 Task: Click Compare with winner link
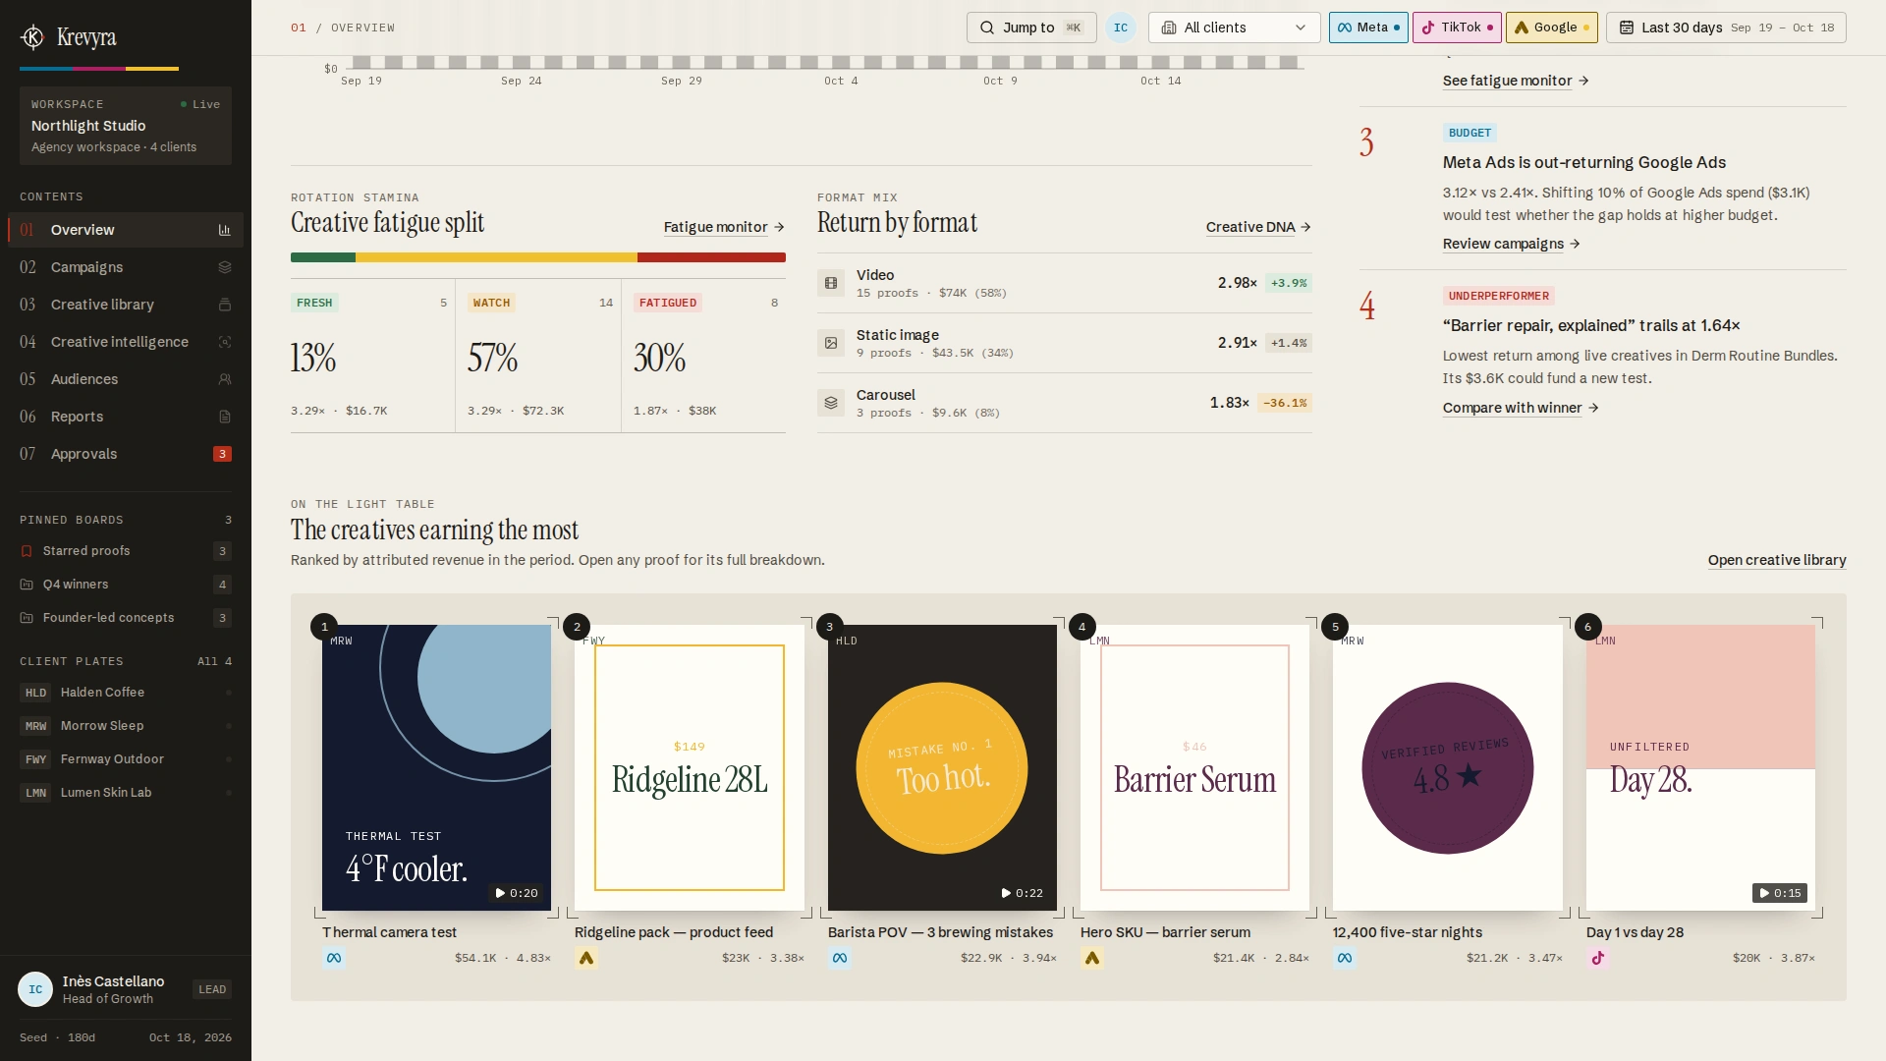click(1521, 408)
